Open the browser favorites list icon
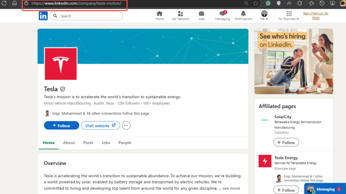Image resolution: width=346 pixels, height=194 pixels. (312, 3)
